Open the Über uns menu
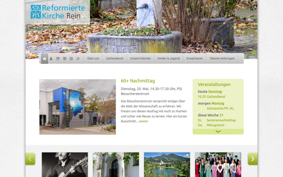This screenshot has height=177, width=283. [93, 59]
